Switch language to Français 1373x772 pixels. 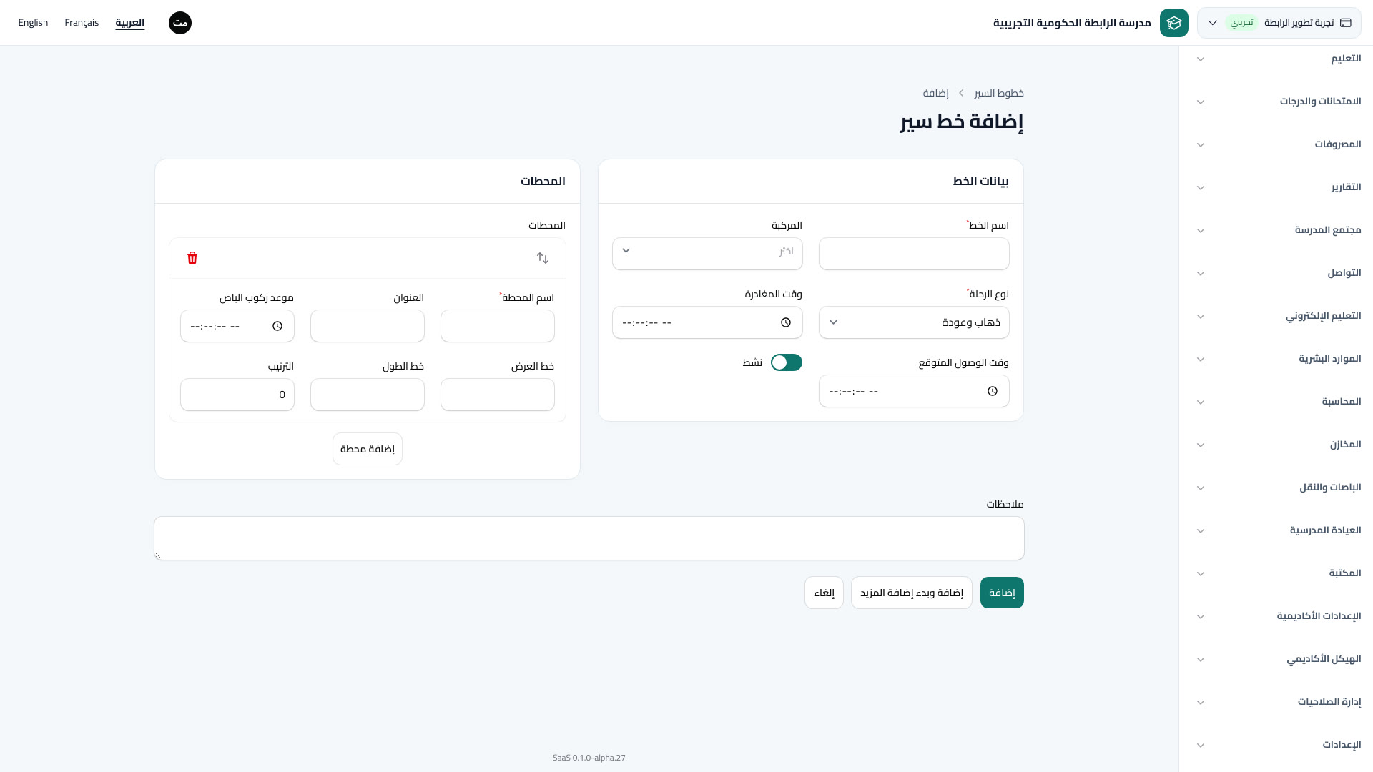point(82,23)
